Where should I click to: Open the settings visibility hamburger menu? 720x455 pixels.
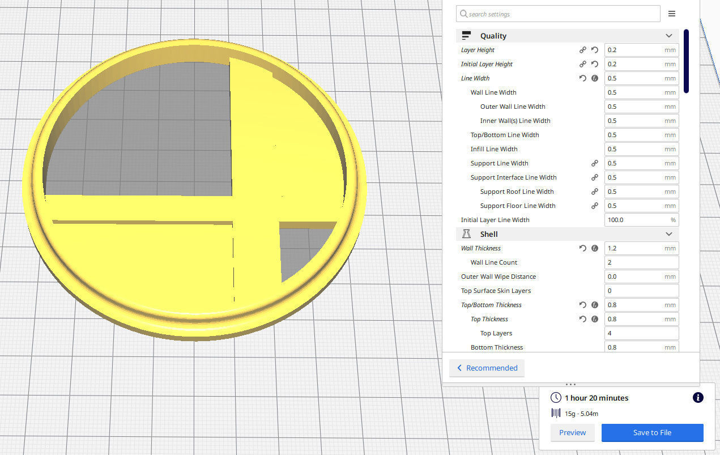(x=672, y=14)
